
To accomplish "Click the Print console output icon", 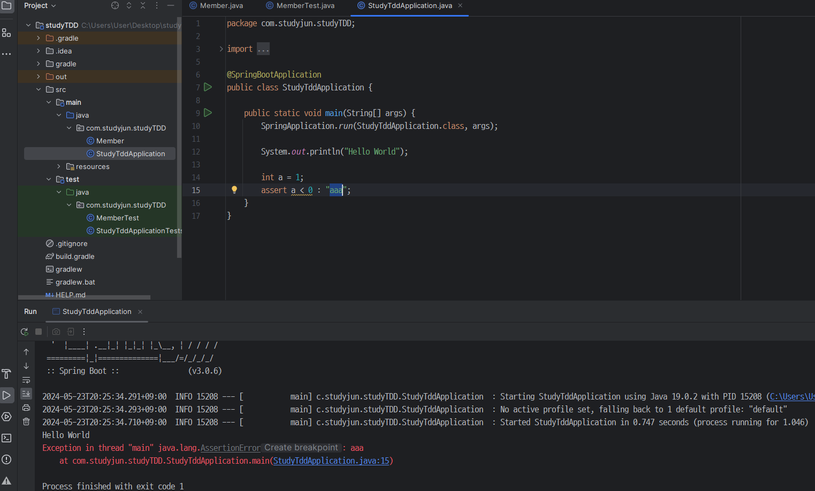I will pyautogui.click(x=26, y=408).
